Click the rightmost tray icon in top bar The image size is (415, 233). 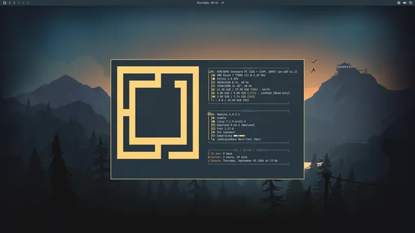pos(410,3)
